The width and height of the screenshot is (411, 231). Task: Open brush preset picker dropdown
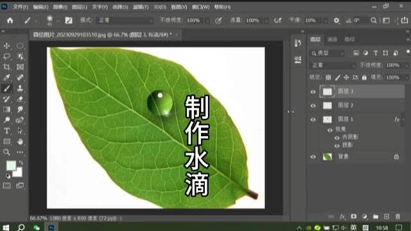(58, 21)
